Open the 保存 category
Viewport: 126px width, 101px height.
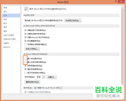pos(11,19)
